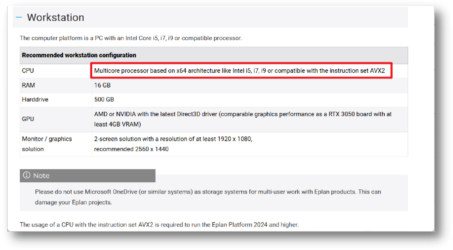Click the highlighted Multicore processor description
The width and height of the screenshot is (453, 250).
click(239, 71)
